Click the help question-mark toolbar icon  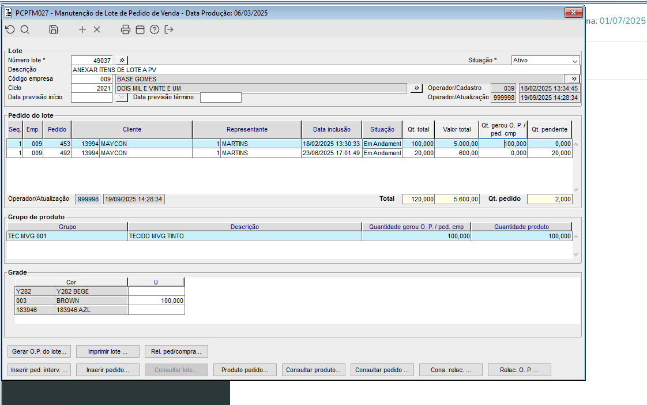(x=155, y=29)
